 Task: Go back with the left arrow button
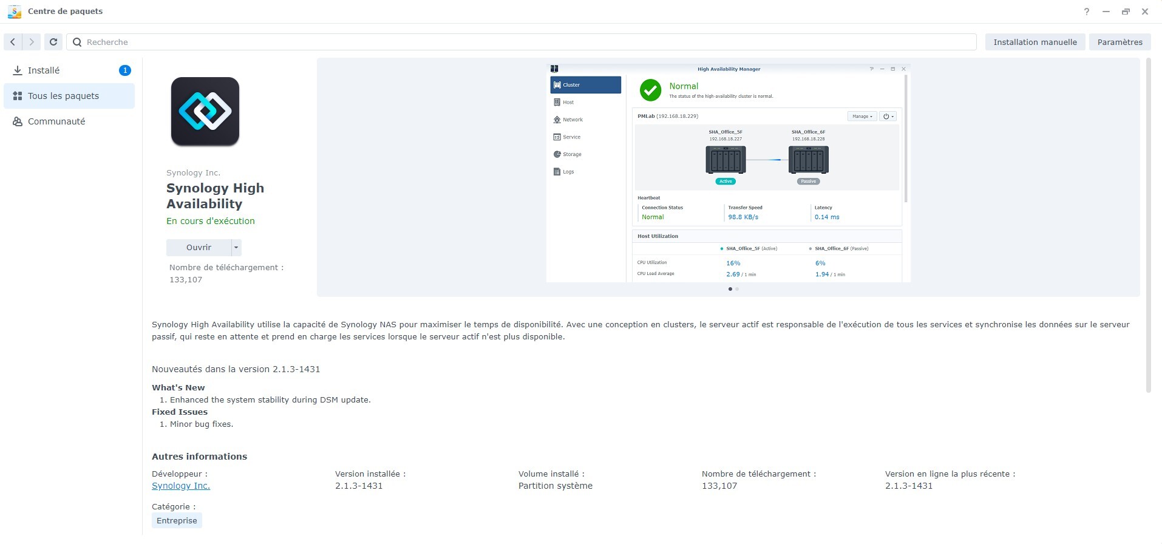[x=13, y=42]
